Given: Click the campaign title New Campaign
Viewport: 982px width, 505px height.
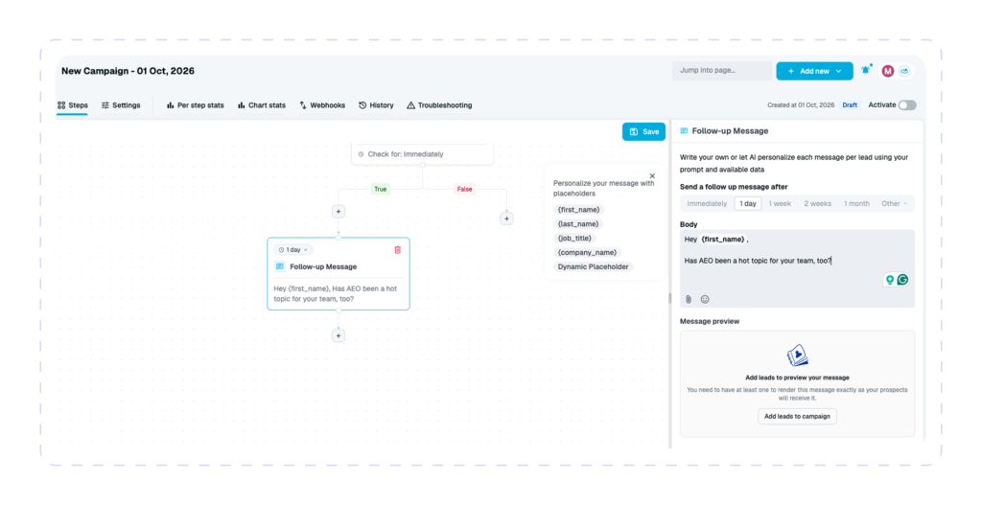Looking at the screenshot, I should (x=128, y=71).
